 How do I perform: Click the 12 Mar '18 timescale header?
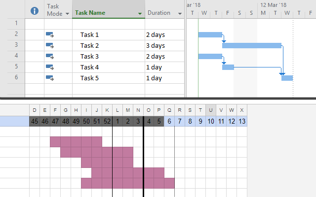pos(274,4)
